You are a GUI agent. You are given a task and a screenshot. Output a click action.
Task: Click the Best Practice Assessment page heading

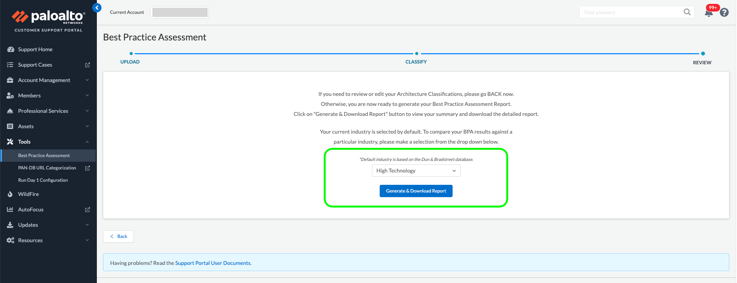pos(155,37)
